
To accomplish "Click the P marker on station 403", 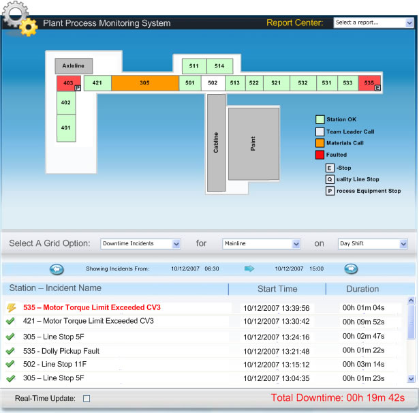I will (x=77, y=88).
